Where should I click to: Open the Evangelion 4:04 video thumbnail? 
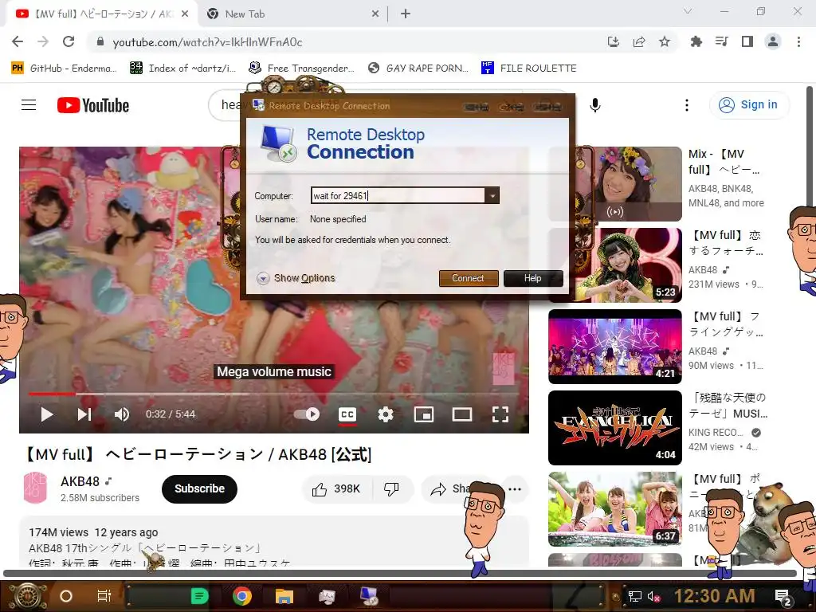coord(615,428)
